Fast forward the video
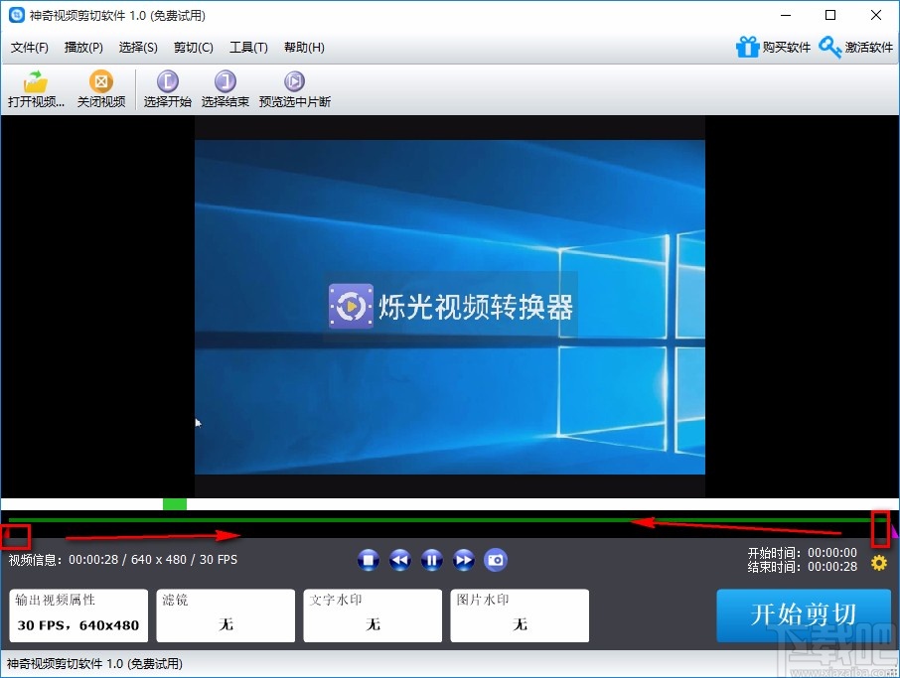The height and width of the screenshot is (678, 900). click(x=464, y=560)
